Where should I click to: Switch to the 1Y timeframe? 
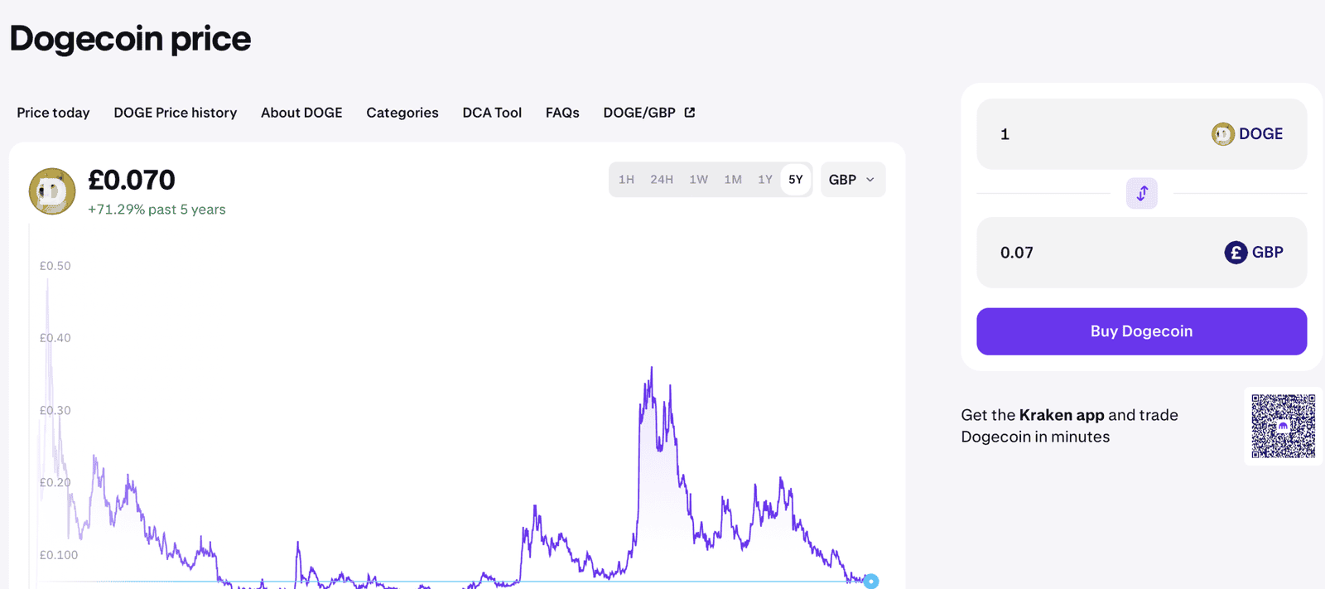point(764,179)
